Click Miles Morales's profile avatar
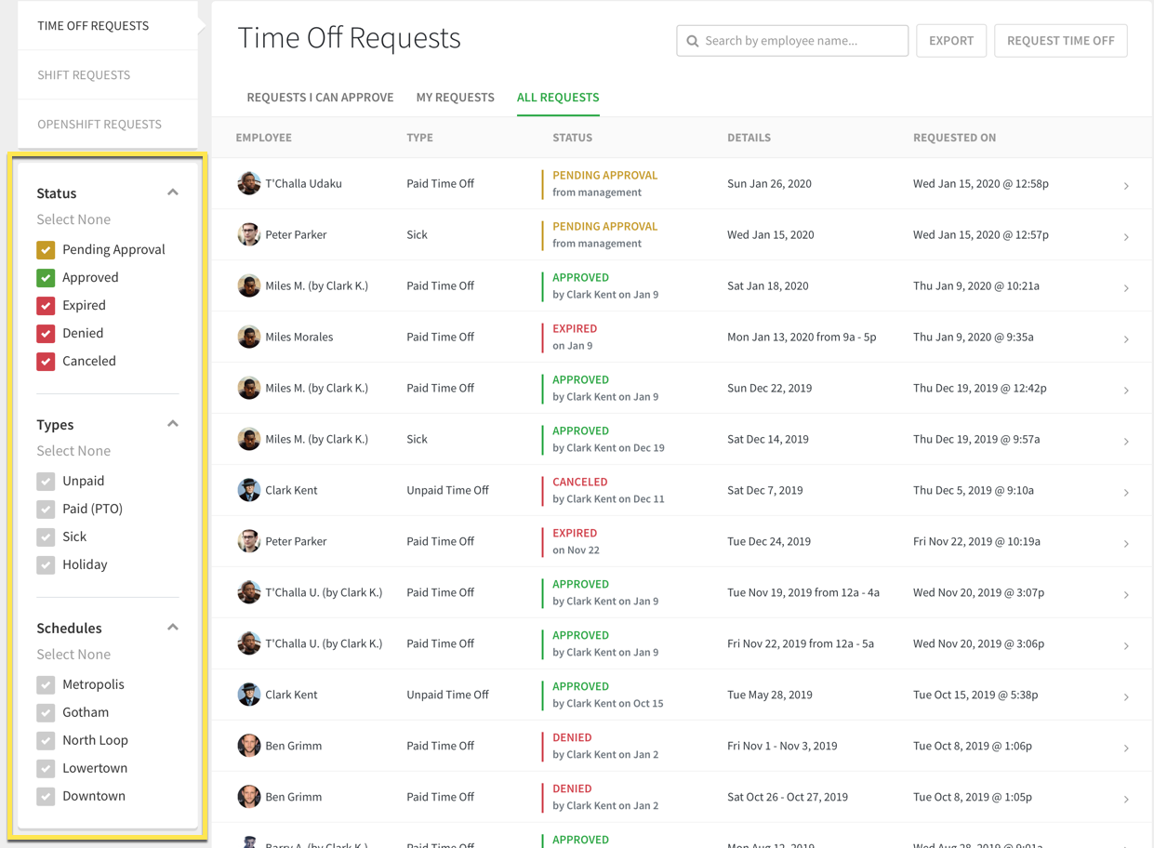Viewport: 1154px width, 848px height. click(248, 337)
